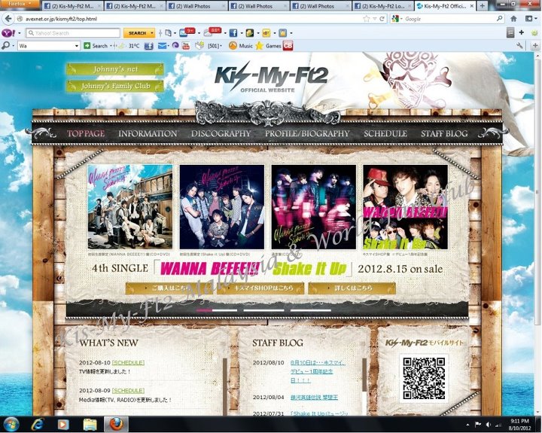Open the SEARCH button dropdown arrow
The height and width of the screenshot is (433, 542).
152,33
